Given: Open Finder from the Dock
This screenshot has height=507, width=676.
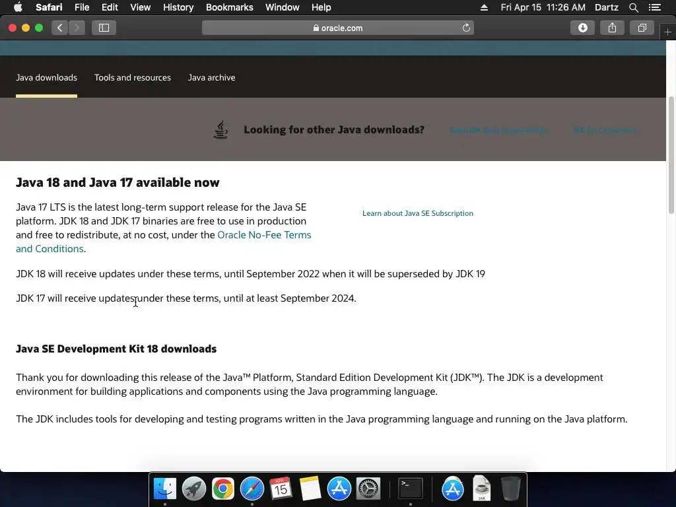Looking at the screenshot, I should coord(165,489).
